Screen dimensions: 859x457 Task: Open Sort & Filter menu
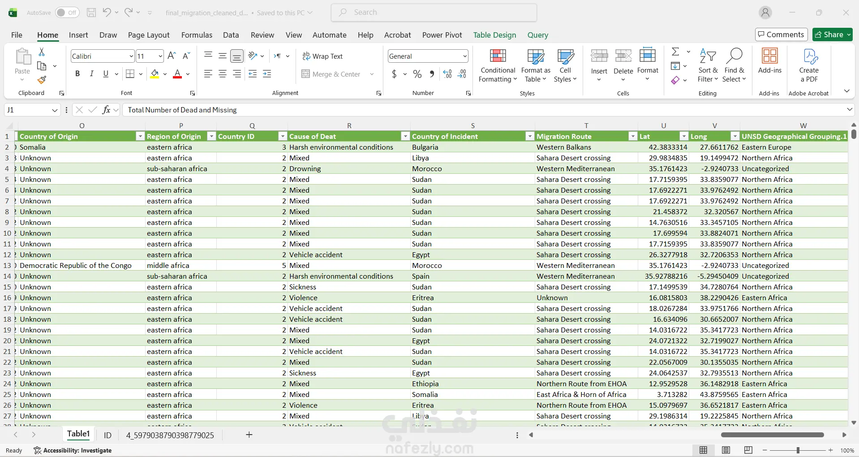click(x=708, y=65)
